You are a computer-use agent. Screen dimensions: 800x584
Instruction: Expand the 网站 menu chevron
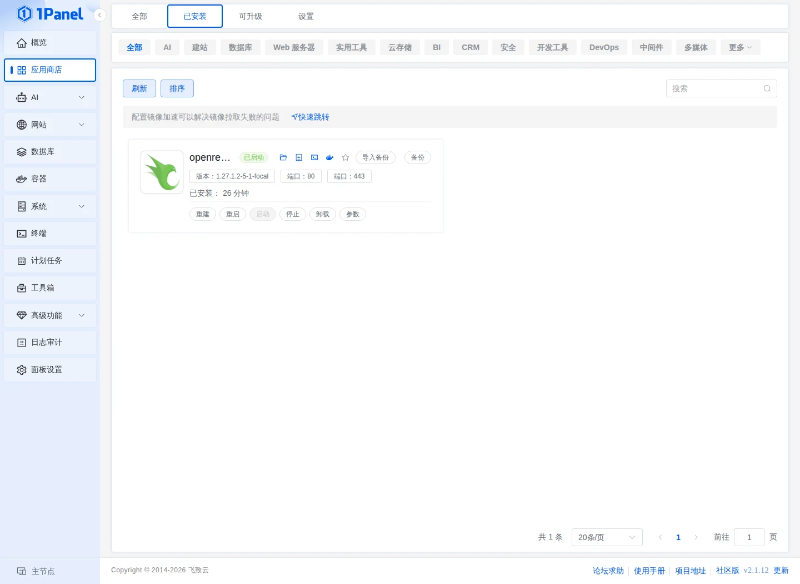(82, 125)
